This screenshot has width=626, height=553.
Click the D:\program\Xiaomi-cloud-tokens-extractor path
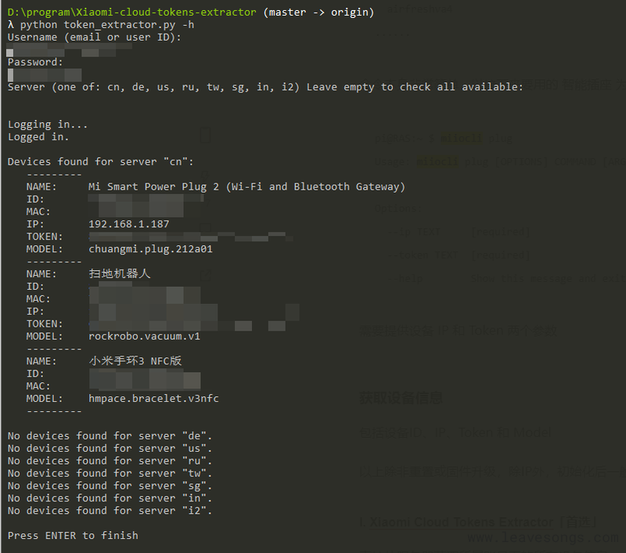(x=131, y=12)
